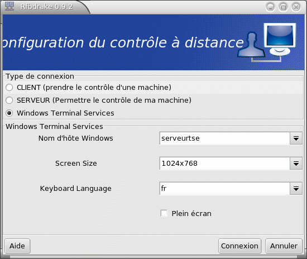Viewport: 307px width, 259px height.
Task: Click the fr keyboard language field
Action: pos(224,189)
